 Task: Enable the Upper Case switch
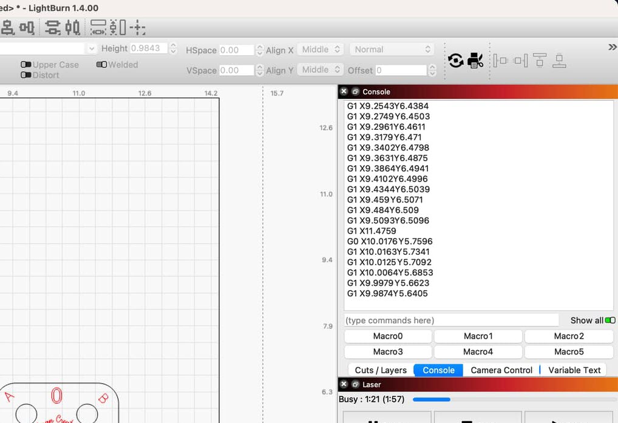pos(26,65)
